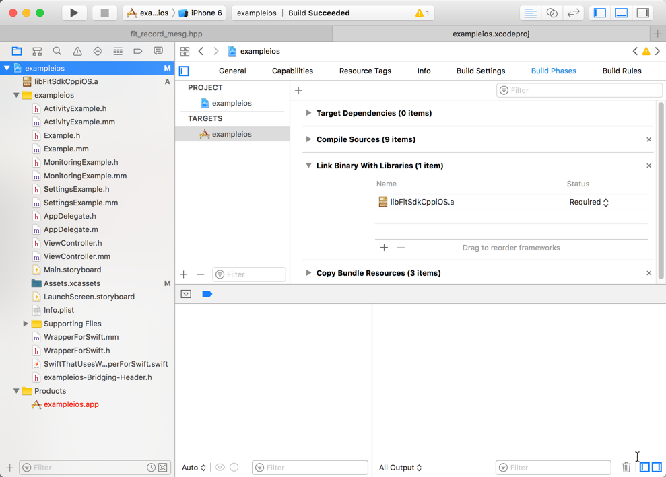Click the warning count in the activity bar
Viewport: 666px width, 477px height.
(422, 13)
